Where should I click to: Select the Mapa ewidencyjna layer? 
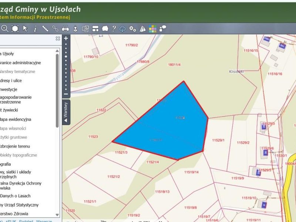coord(15,120)
